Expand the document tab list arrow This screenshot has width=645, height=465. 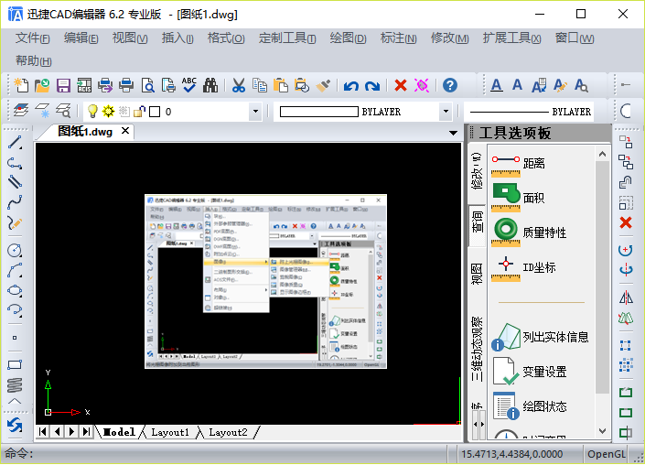(x=453, y=133)
